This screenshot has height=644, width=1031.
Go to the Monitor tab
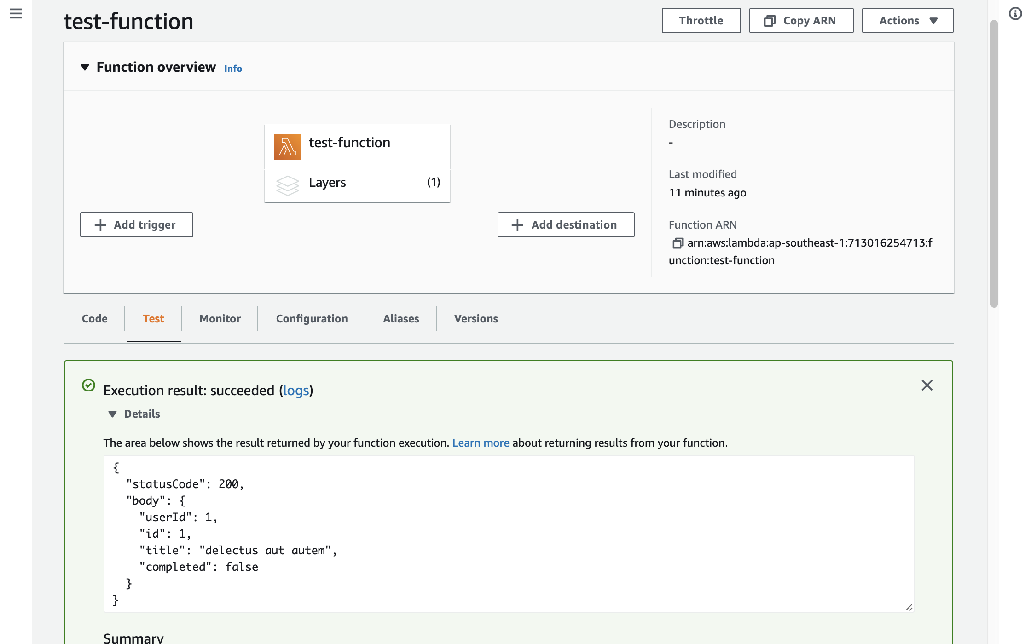pos(220,319)
